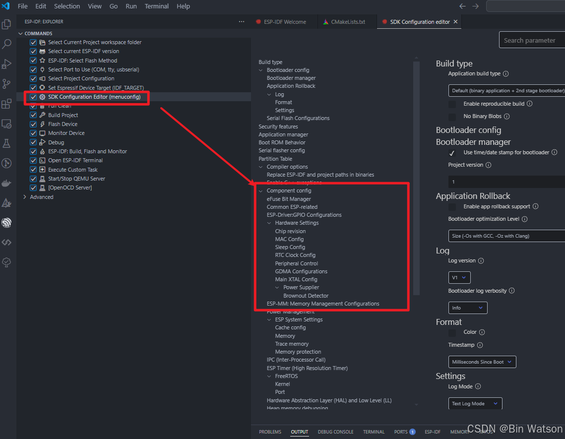Run Start/Stop QEMU Server command

76,179
